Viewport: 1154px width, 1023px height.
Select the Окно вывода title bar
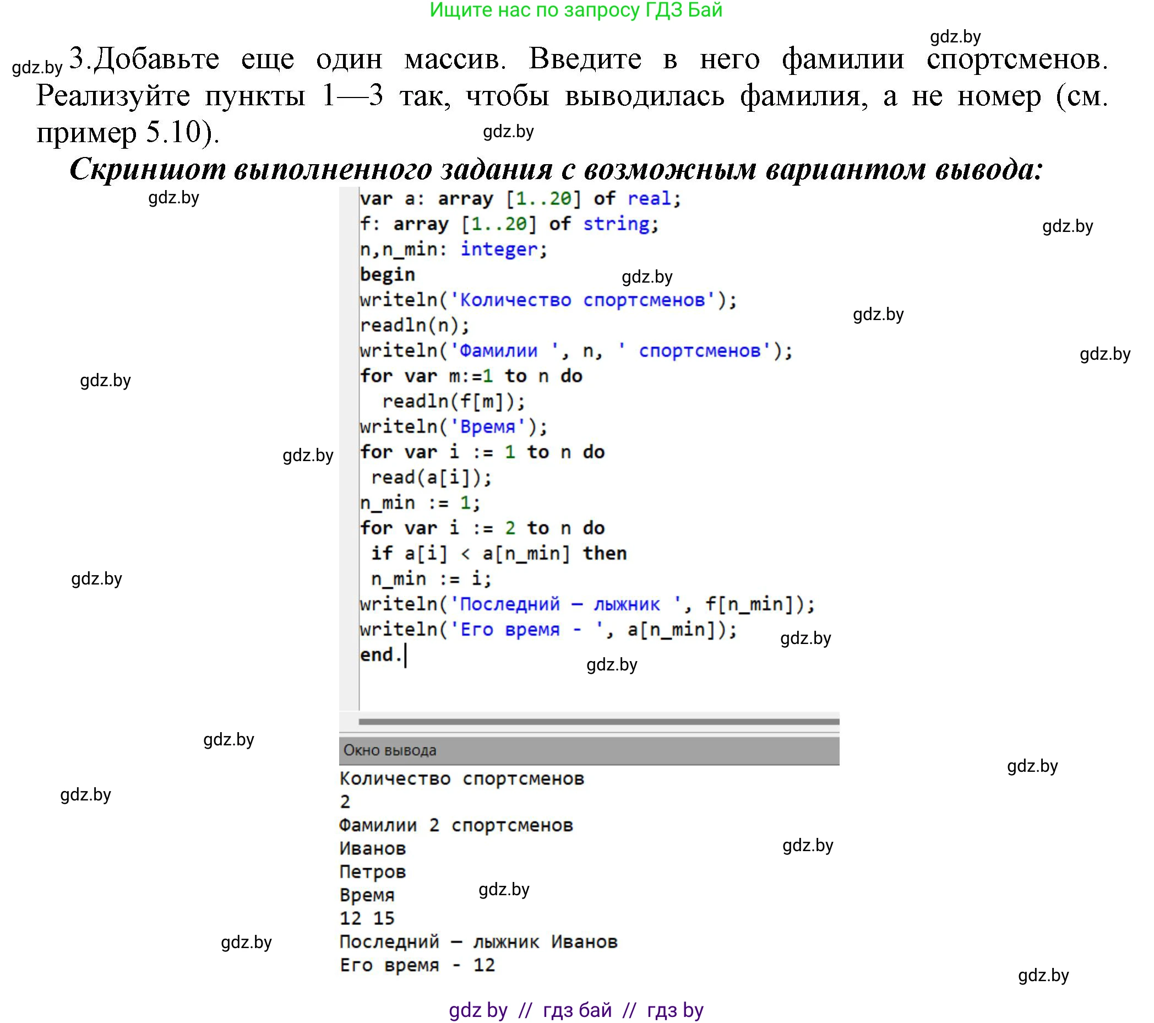[x=390, y=750]
